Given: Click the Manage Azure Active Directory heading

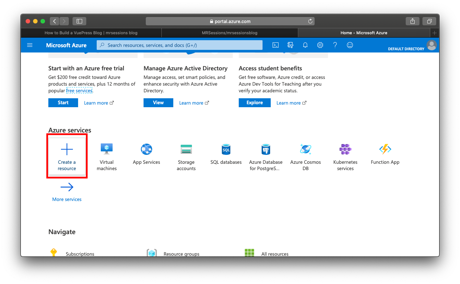Looking at the screenshot, I should click(x=186, y=68).
